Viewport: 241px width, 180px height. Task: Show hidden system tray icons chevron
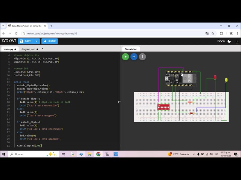194,154
